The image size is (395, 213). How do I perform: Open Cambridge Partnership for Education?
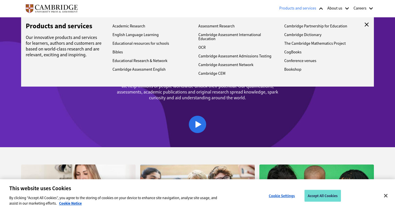315,26
